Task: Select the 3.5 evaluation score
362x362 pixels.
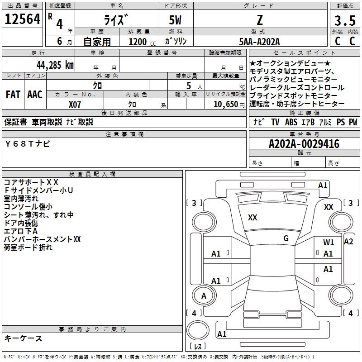Action: tap(344, 20)
